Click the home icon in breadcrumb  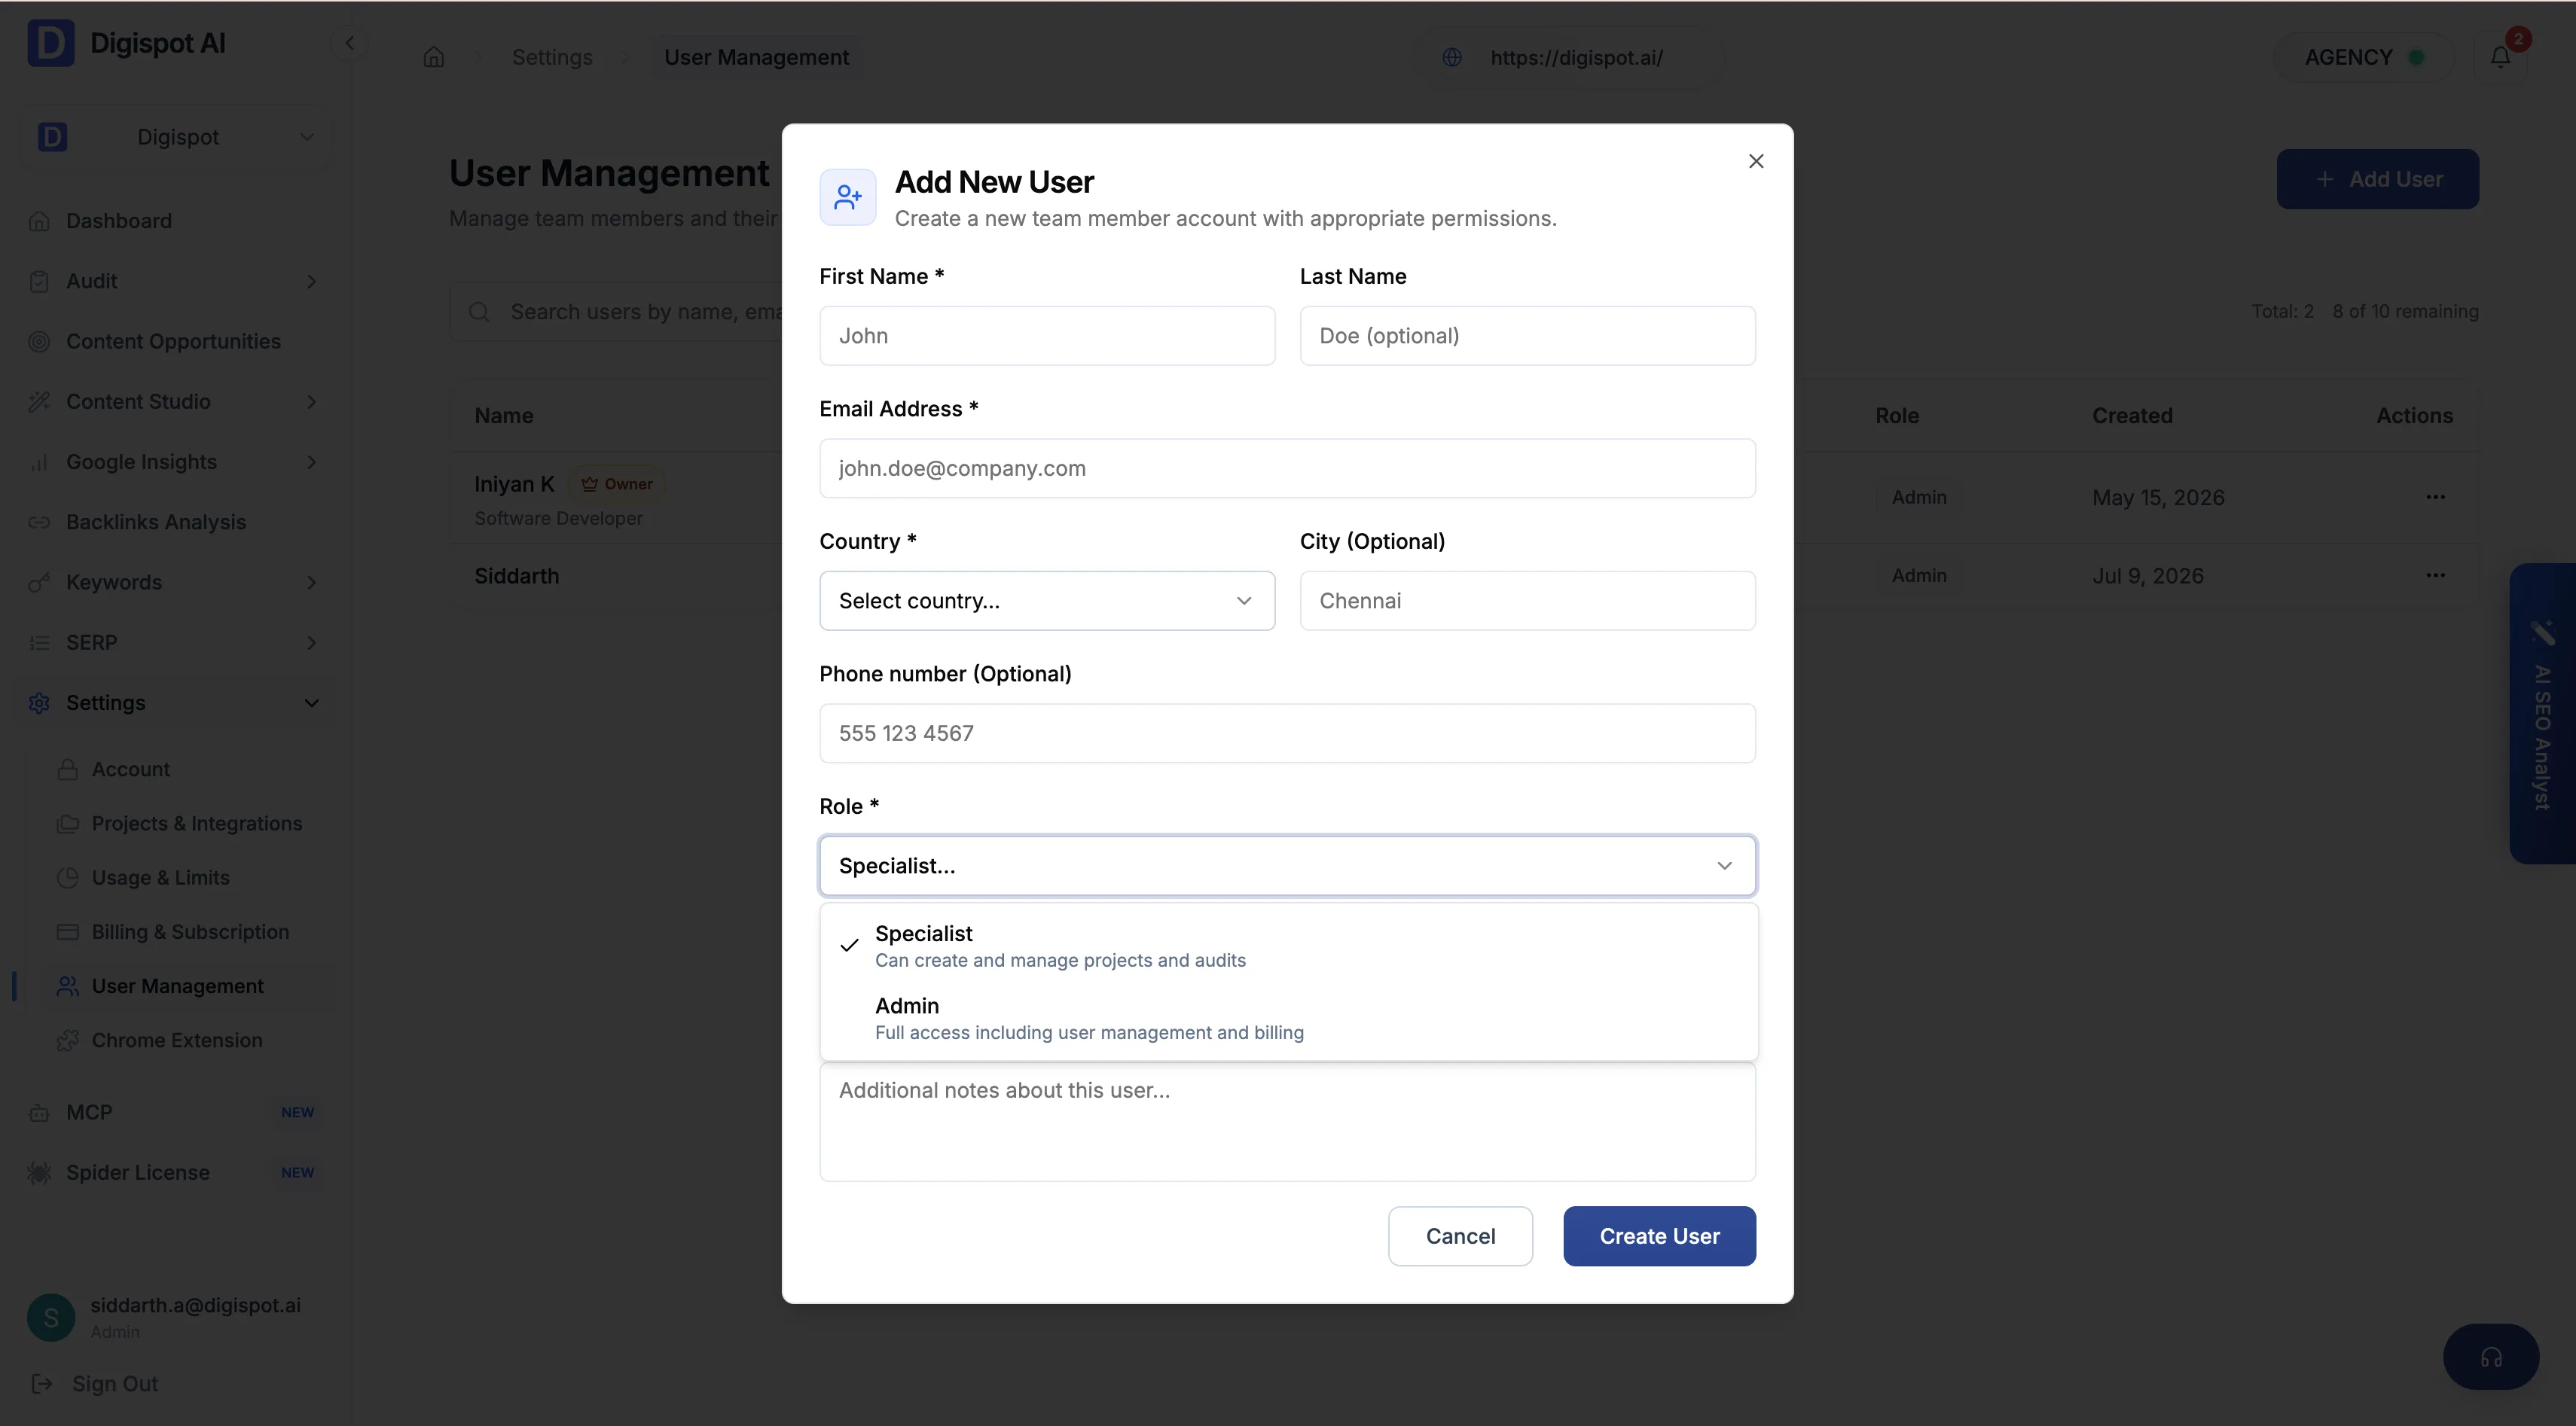434,57
